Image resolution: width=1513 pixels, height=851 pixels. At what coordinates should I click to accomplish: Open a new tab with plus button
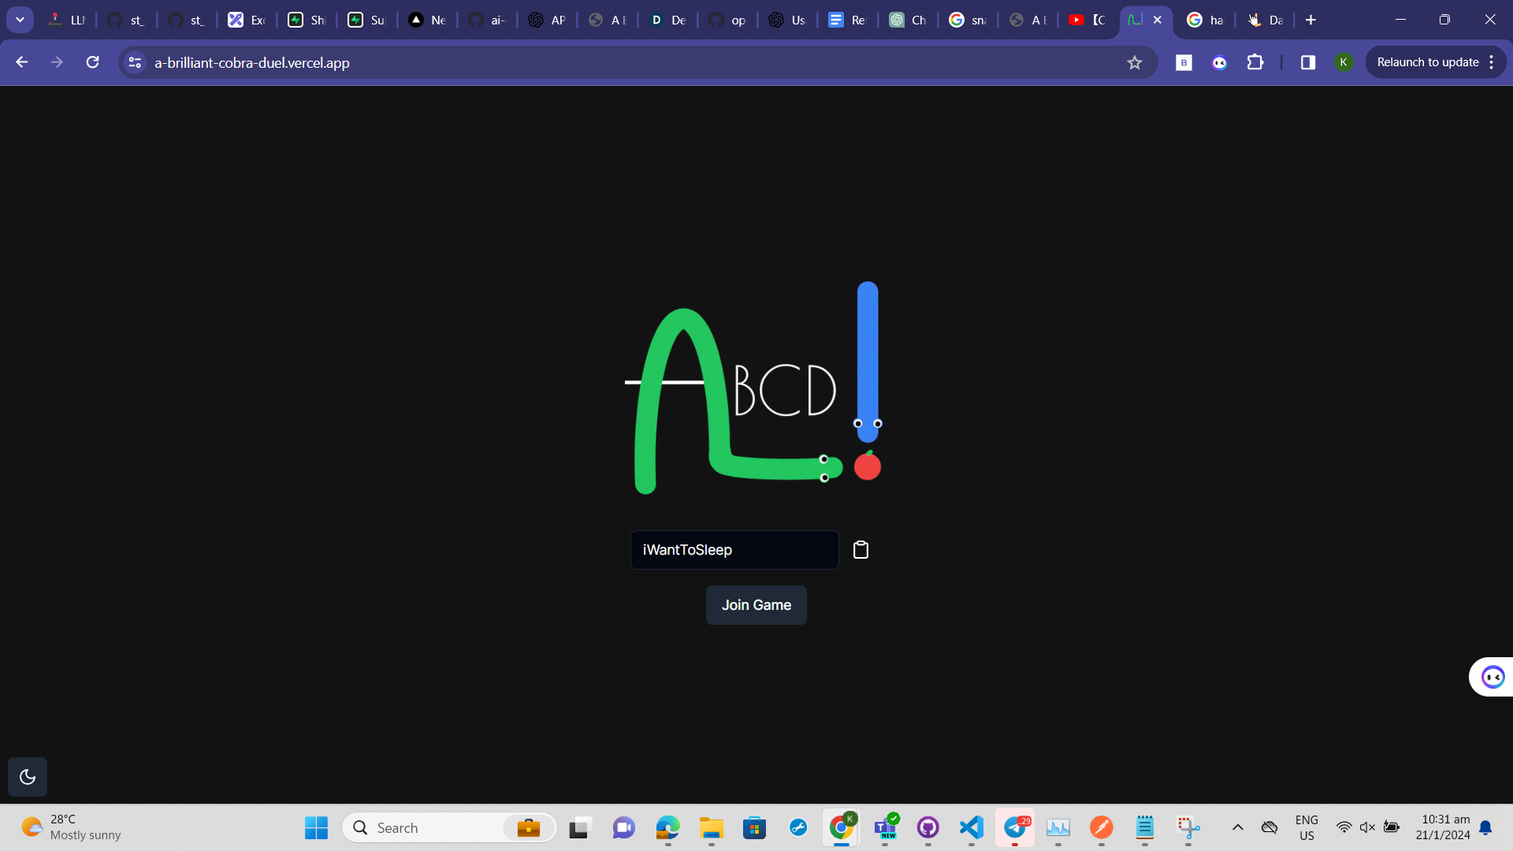coord(1310,20)
